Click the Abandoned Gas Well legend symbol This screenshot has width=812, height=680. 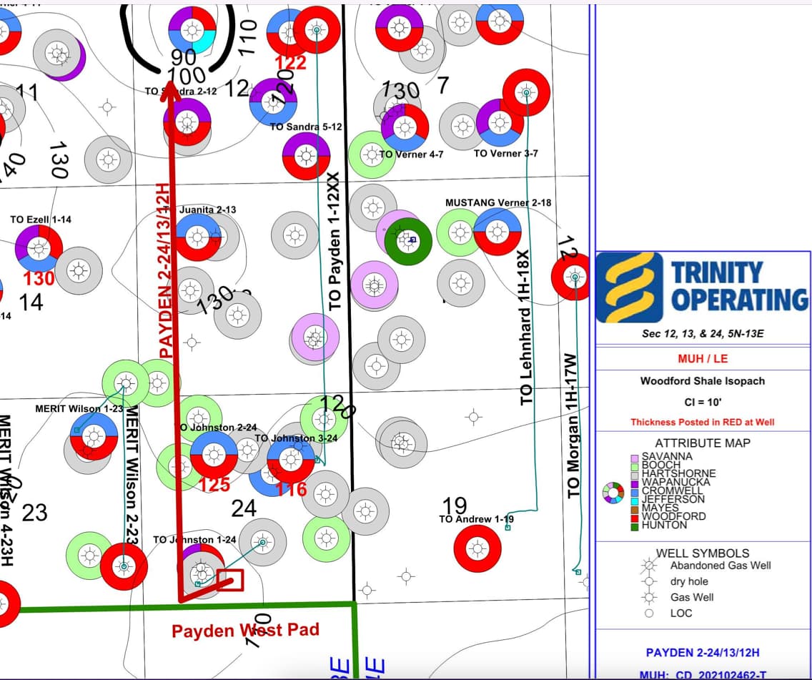pos(648,566)
